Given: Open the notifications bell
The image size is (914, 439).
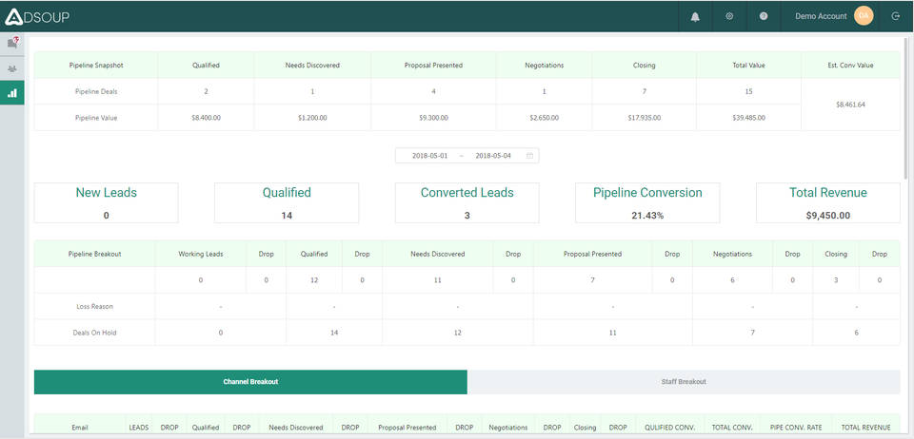Looking at the screenshot, I should point(695,16).
